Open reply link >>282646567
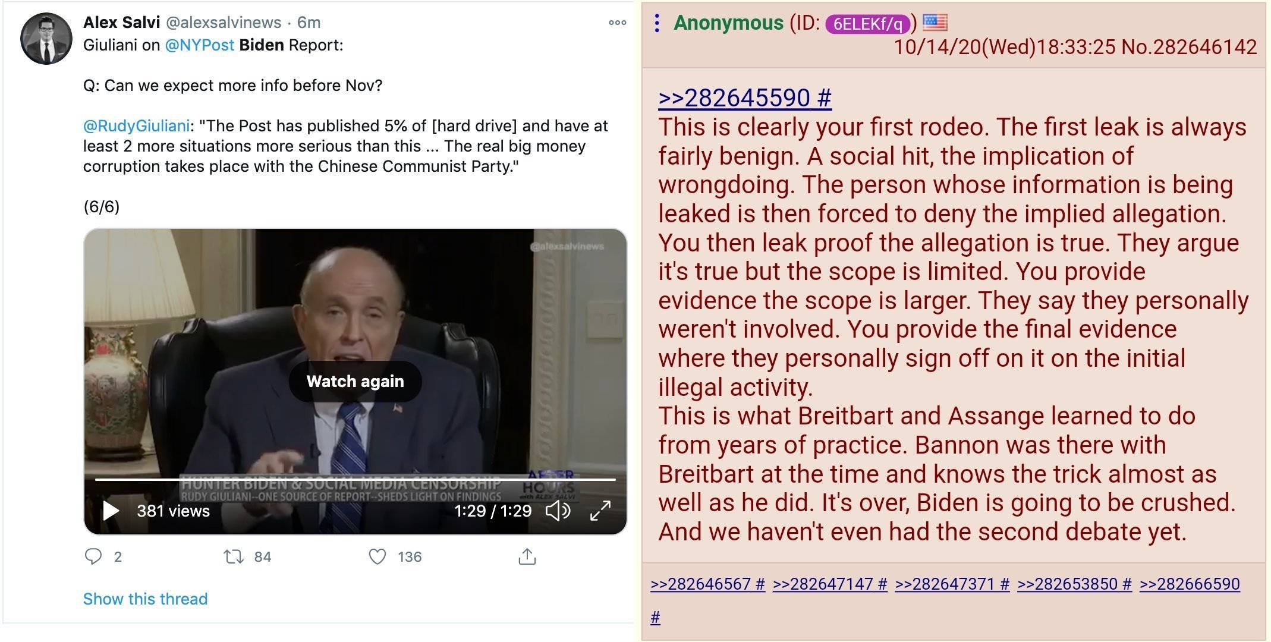 click(x=707, y=584)
